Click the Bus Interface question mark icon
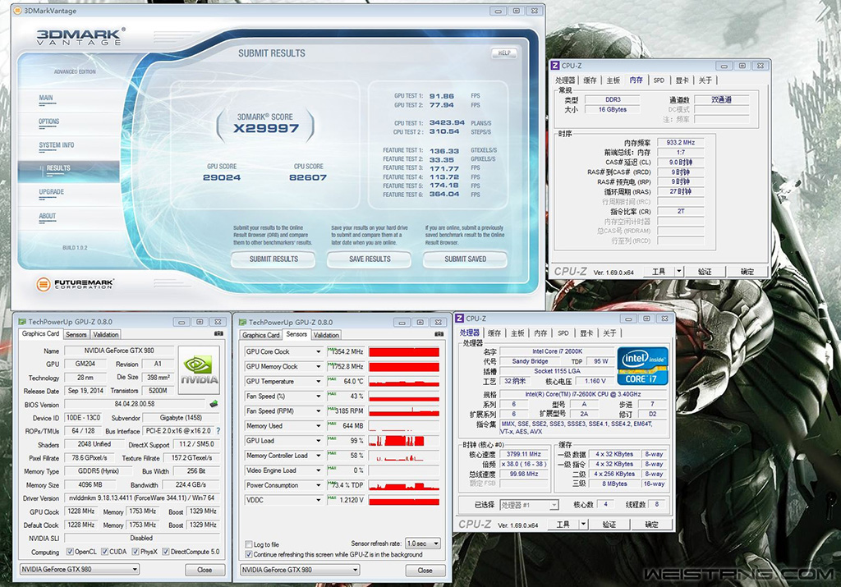 pos(218,430)
